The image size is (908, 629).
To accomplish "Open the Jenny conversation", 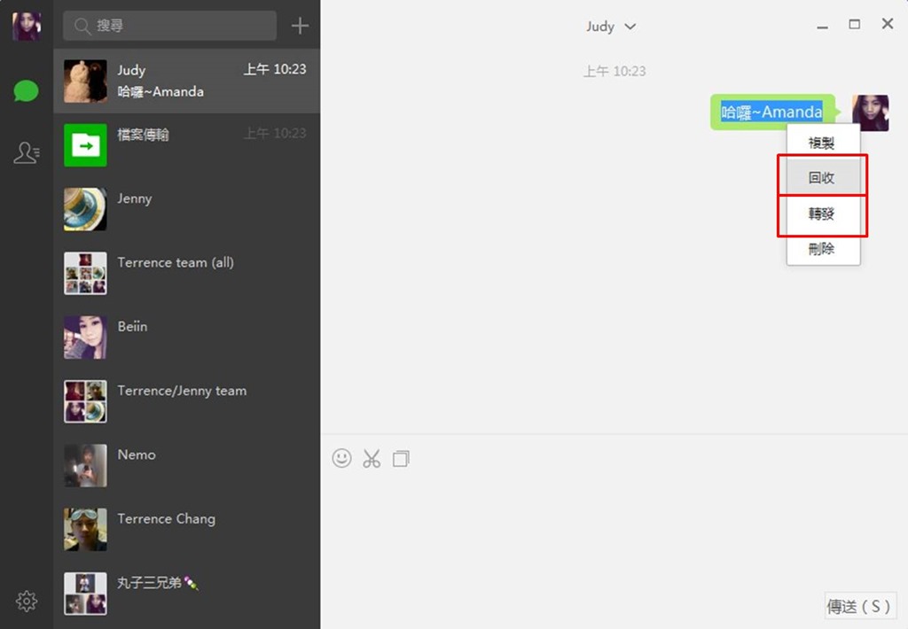I will tap(186, 209).
